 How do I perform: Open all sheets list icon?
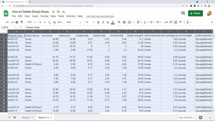(14, 117)
